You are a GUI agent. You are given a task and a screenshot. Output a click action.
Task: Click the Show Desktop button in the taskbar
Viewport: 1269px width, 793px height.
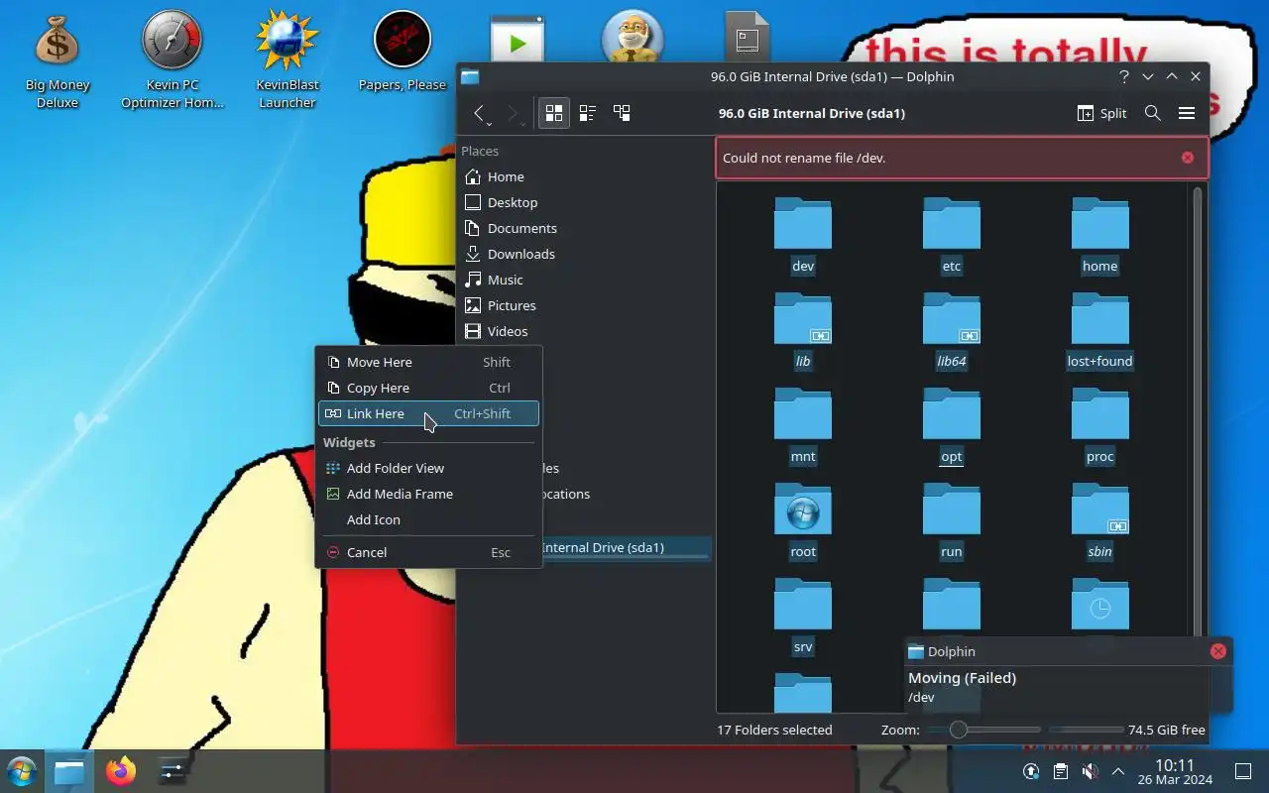1243,771
